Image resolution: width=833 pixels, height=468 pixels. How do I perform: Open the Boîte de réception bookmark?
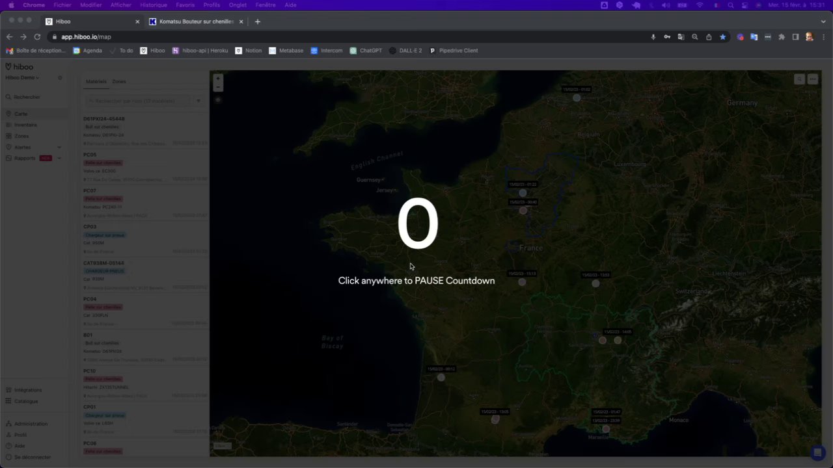36,51
